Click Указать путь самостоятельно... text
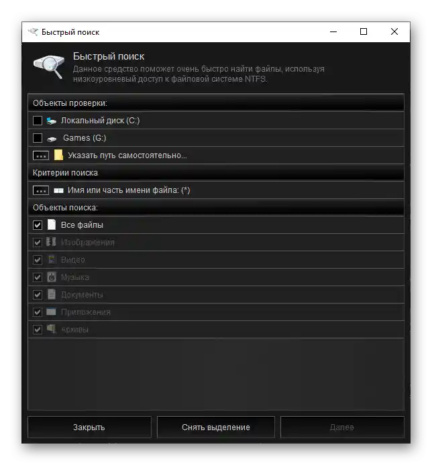 coord(127,155)
